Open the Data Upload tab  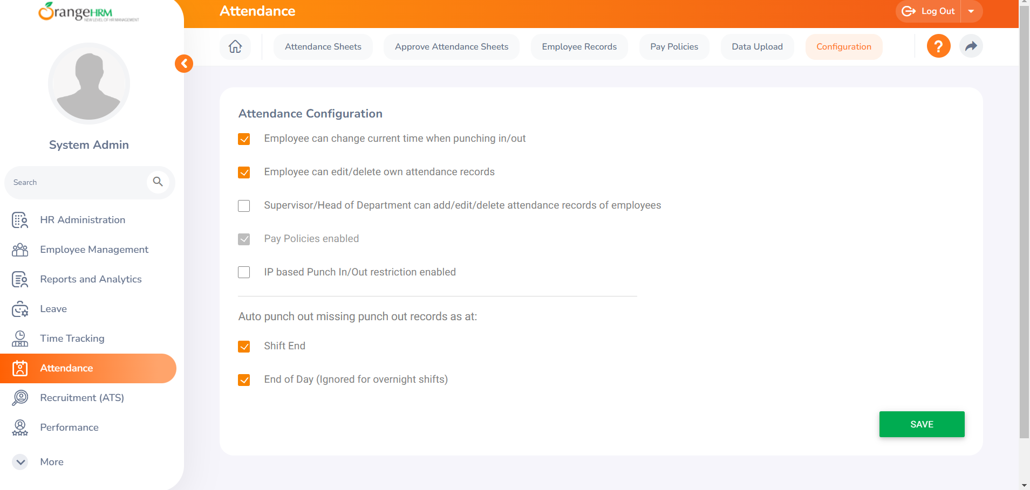click(x=757, y=47)
